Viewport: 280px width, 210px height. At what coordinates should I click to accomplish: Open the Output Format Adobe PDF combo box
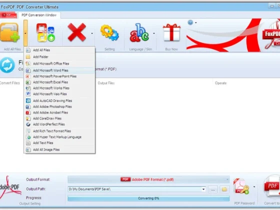148,179
